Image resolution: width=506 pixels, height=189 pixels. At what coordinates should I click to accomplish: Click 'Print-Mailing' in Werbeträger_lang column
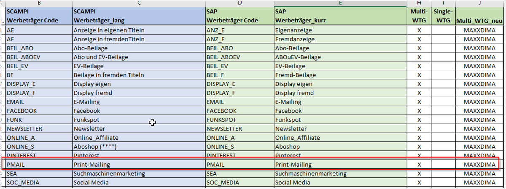(x=139, y=165)
